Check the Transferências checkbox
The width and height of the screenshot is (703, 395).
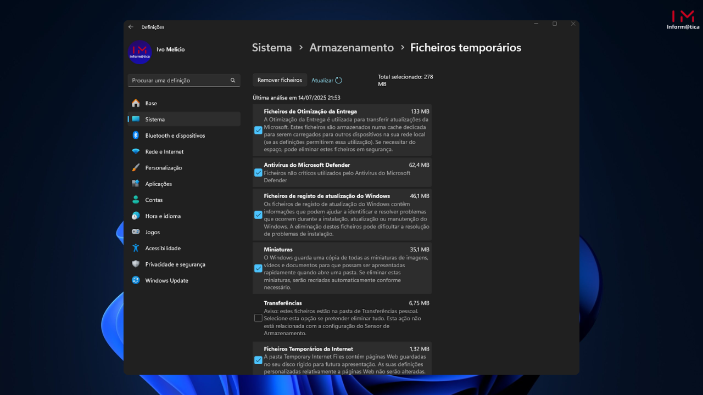coord(258,318)
